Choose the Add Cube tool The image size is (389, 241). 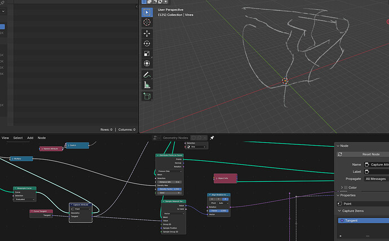147,96
